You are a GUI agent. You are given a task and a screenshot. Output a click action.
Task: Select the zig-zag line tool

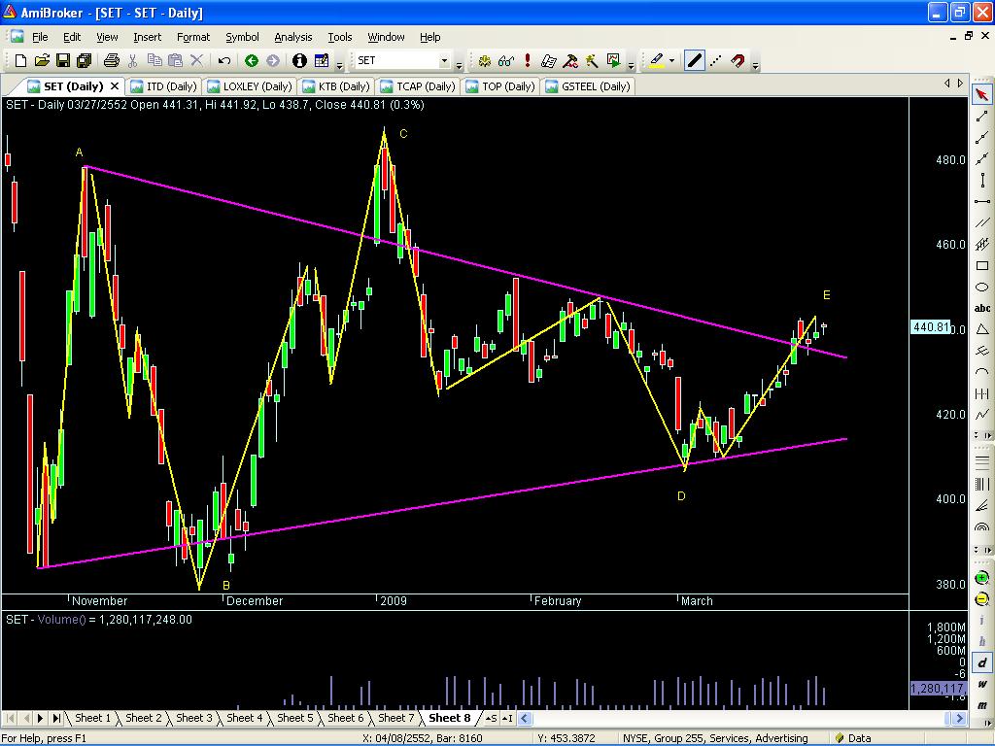click(981, 415)
